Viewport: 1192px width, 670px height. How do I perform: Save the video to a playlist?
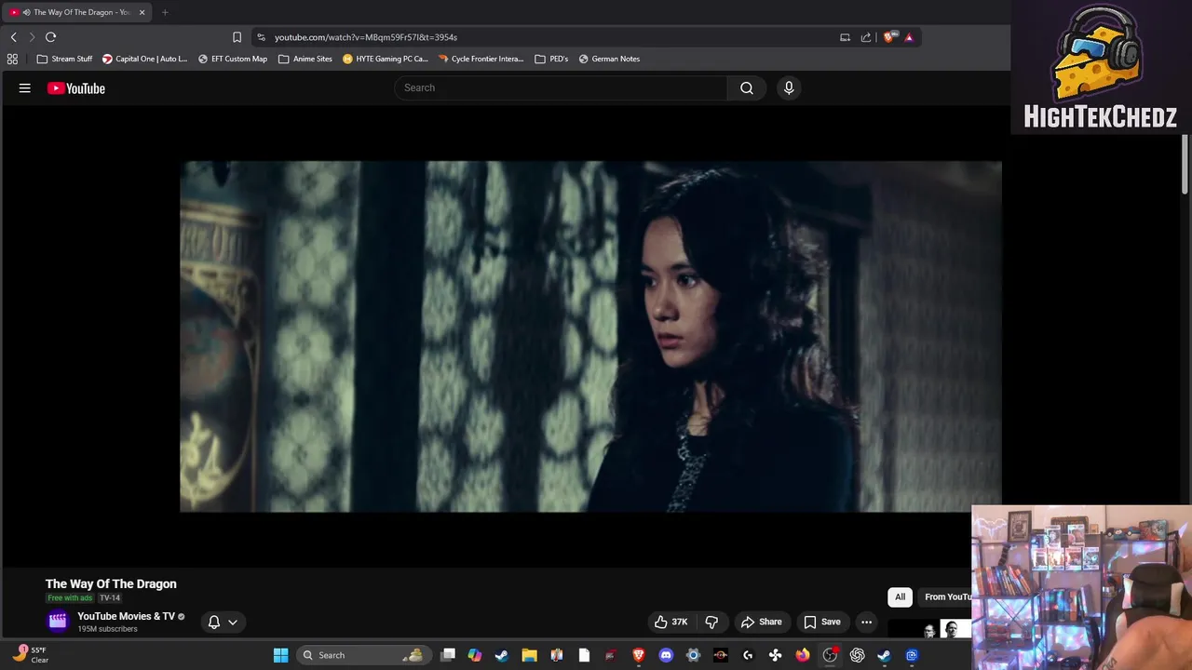point(821,622)
